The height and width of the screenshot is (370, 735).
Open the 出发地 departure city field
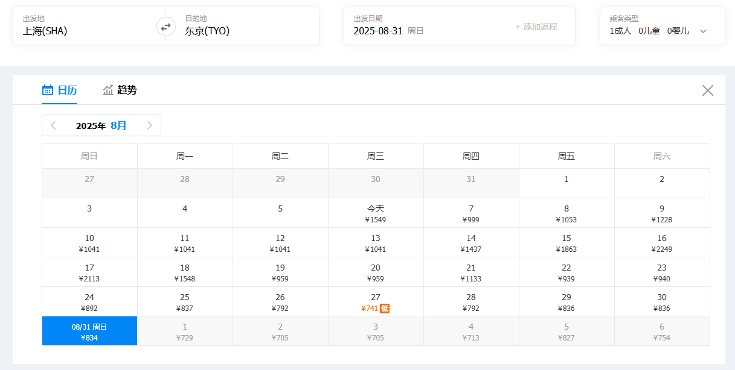tap(85, 27)
